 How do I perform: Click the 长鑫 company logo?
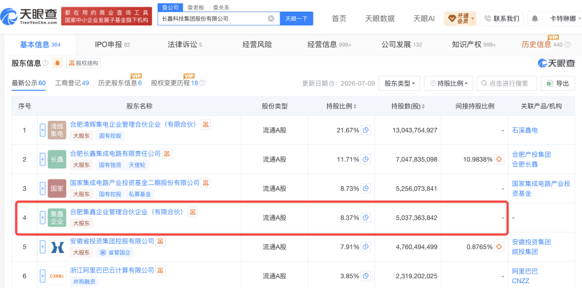pos(57,159)
